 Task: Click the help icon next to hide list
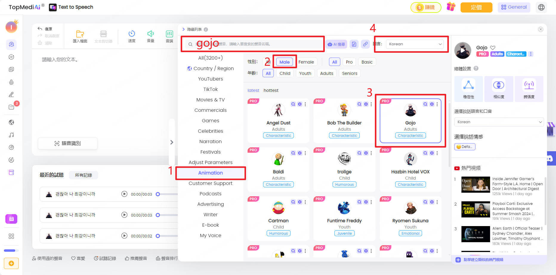206,30
